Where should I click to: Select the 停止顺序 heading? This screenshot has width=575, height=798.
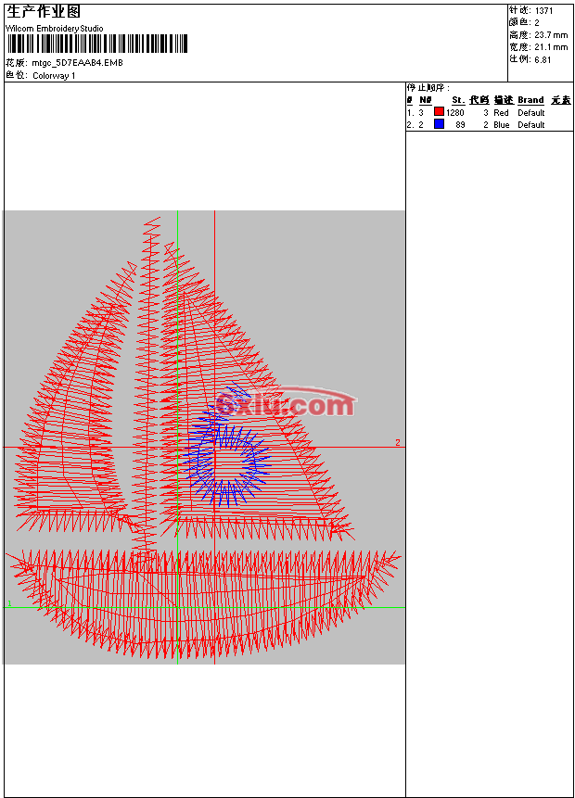[x=428, y=88]
